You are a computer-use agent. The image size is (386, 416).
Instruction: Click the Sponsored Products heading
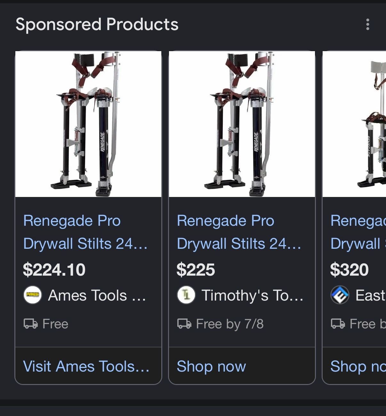tap(97, 24)
